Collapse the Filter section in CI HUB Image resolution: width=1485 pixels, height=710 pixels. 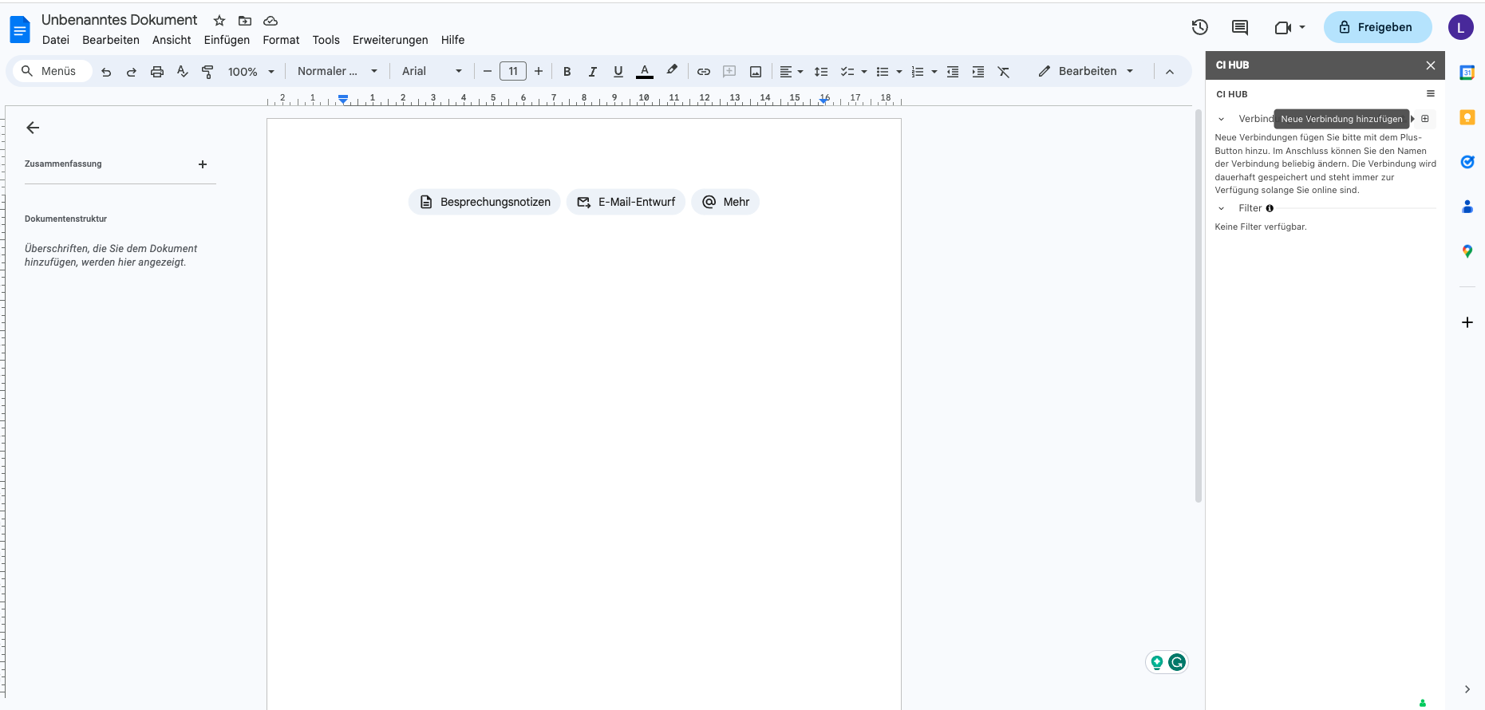click(1221, 208)
